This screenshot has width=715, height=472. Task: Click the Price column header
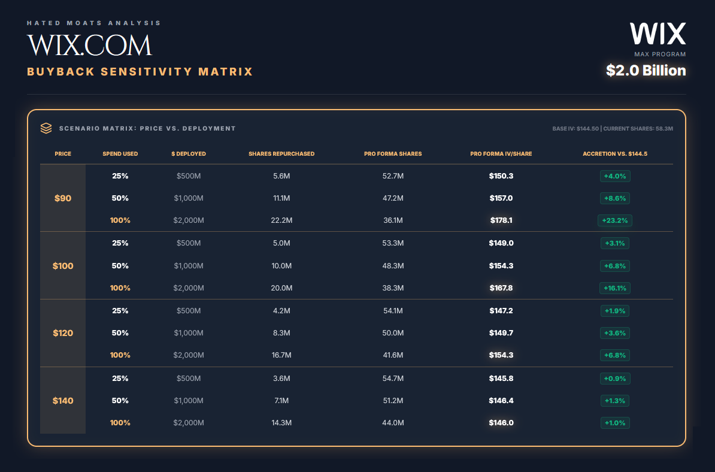click(63, 154)
